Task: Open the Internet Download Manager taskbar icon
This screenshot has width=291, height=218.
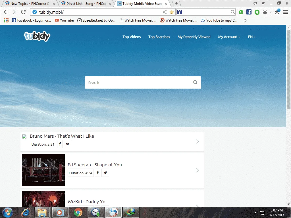Action: click(131, 212)
